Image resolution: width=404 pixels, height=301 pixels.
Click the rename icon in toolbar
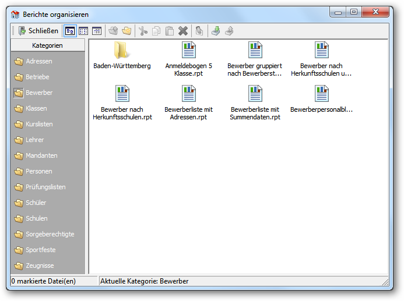(199, 31)
